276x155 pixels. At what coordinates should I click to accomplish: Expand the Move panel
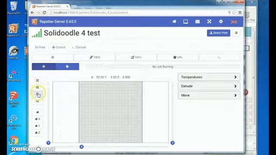209,95
